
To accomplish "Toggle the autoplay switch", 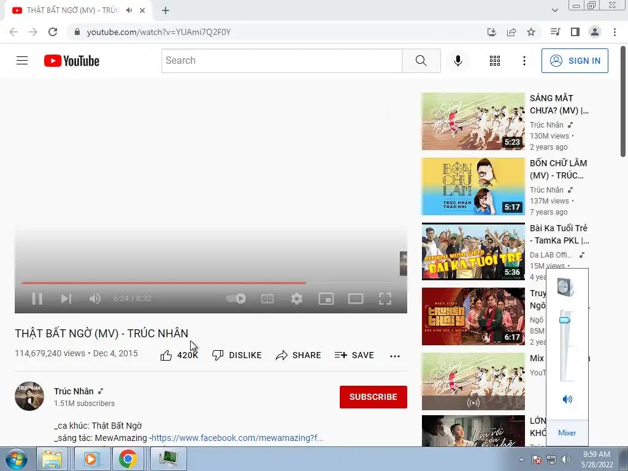I will (x=236, y=299).
